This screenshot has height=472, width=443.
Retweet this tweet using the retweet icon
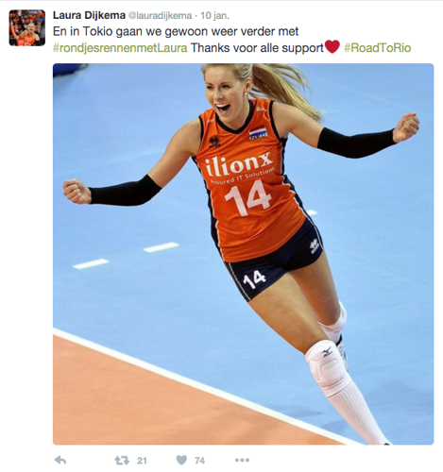click(x=122, y=461)
